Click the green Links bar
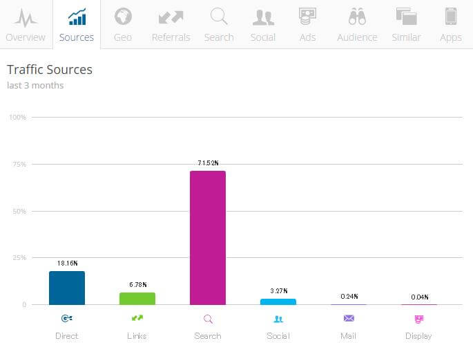473x343 pixels. coord(137,299)
